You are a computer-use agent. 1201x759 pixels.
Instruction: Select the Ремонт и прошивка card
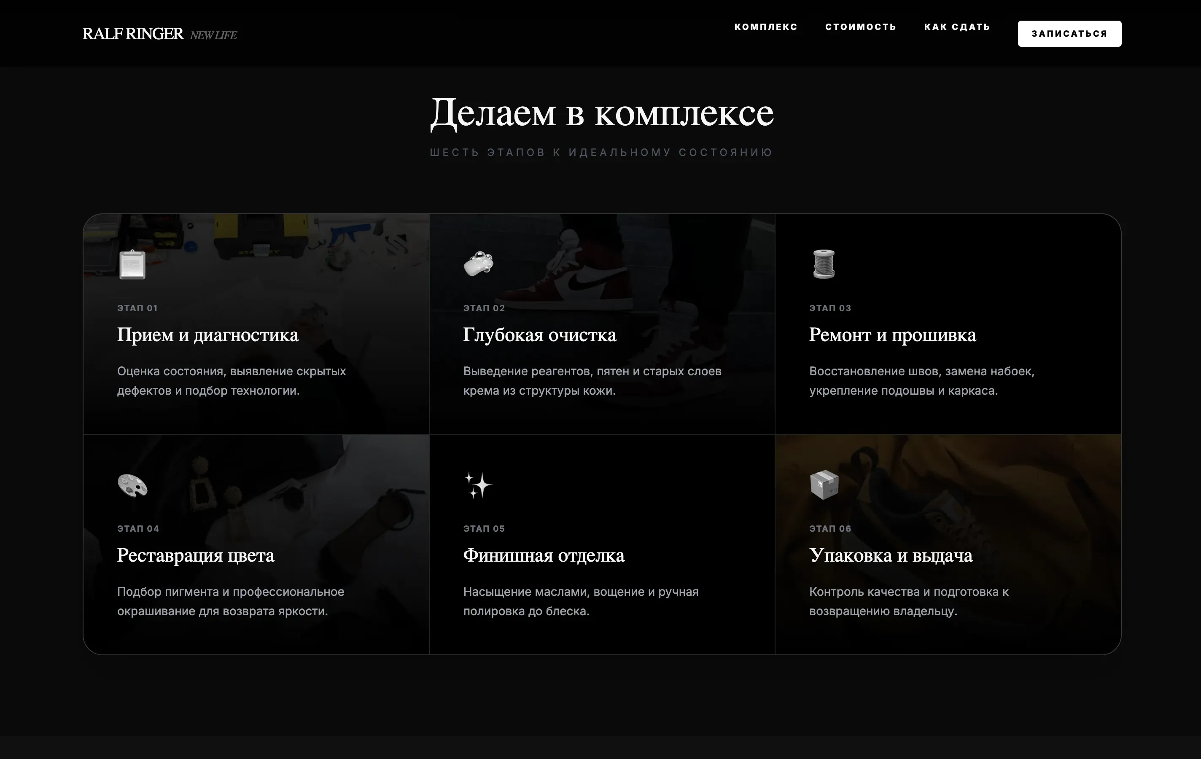892,335
